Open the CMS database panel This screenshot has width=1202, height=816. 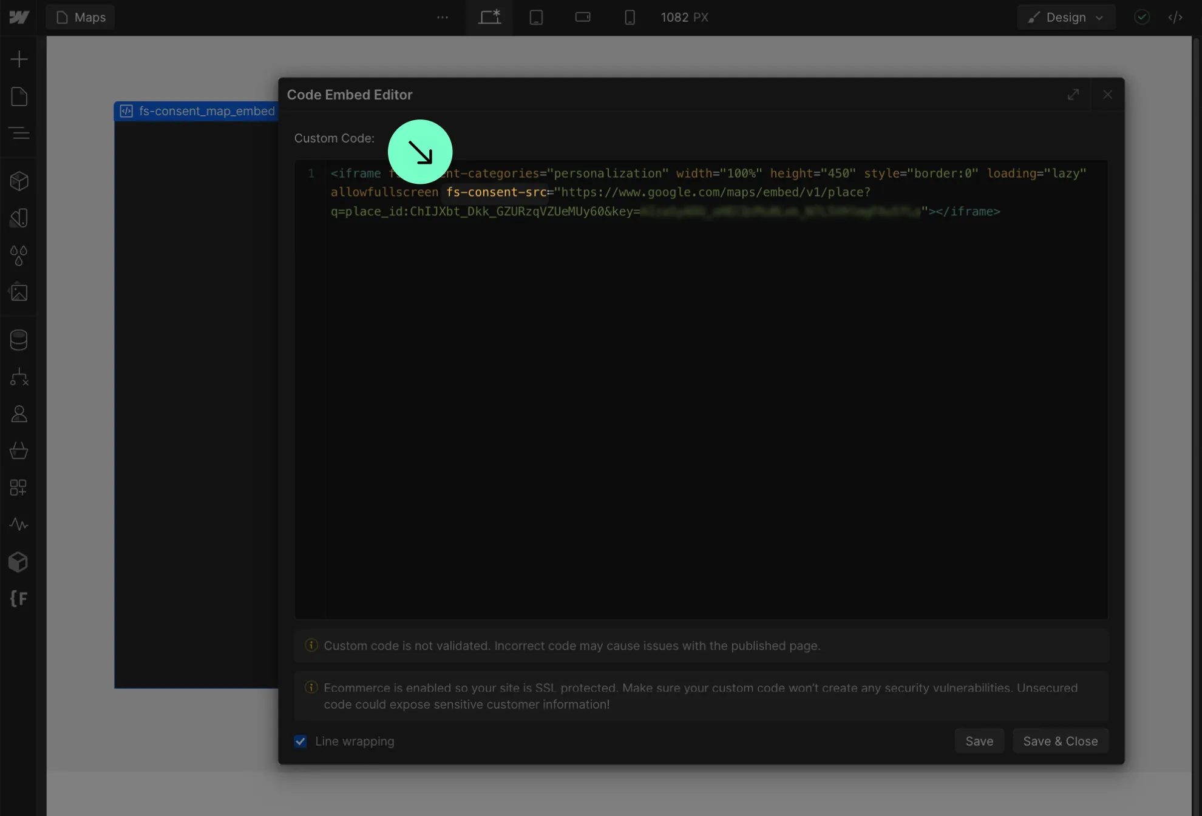[19, 340]
